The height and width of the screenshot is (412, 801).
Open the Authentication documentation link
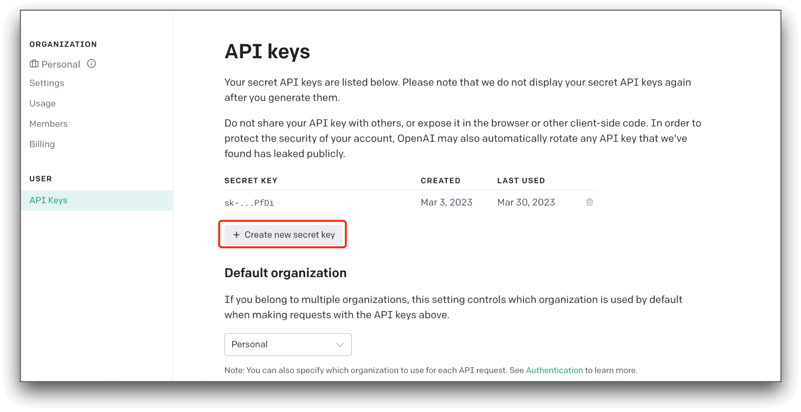pos(554,370)
